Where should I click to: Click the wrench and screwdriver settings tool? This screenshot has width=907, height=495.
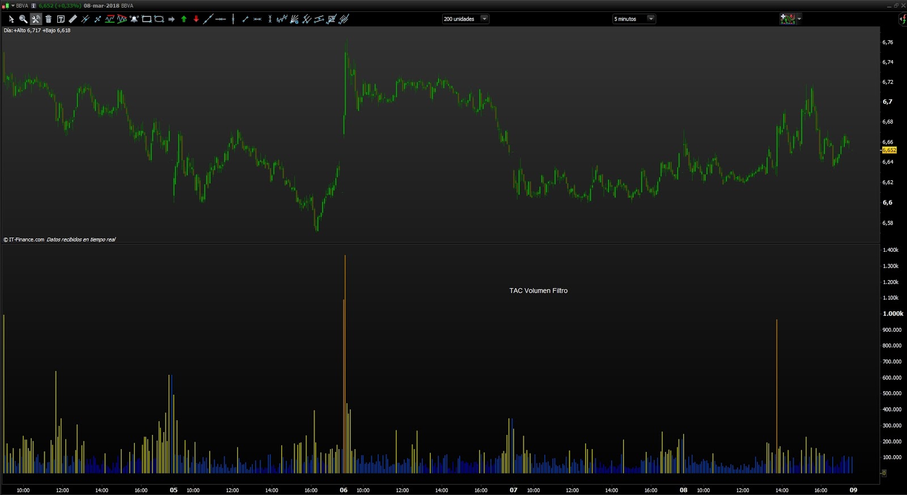[x=36, y=19]
